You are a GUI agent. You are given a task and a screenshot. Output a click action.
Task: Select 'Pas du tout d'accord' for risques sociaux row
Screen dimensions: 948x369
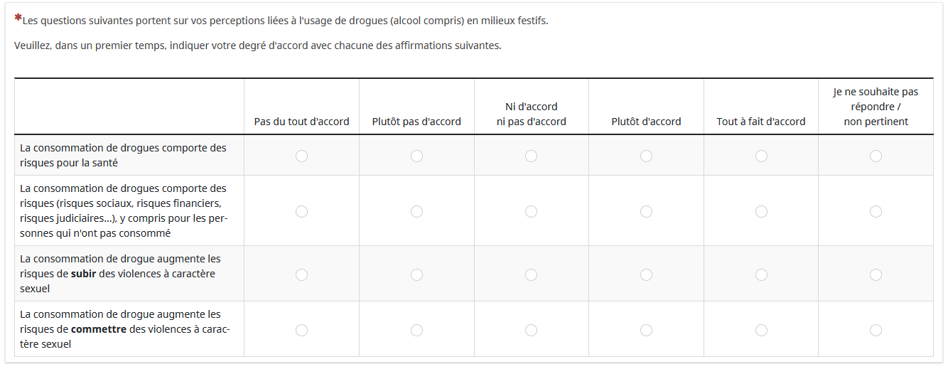(x=301, y=211)
